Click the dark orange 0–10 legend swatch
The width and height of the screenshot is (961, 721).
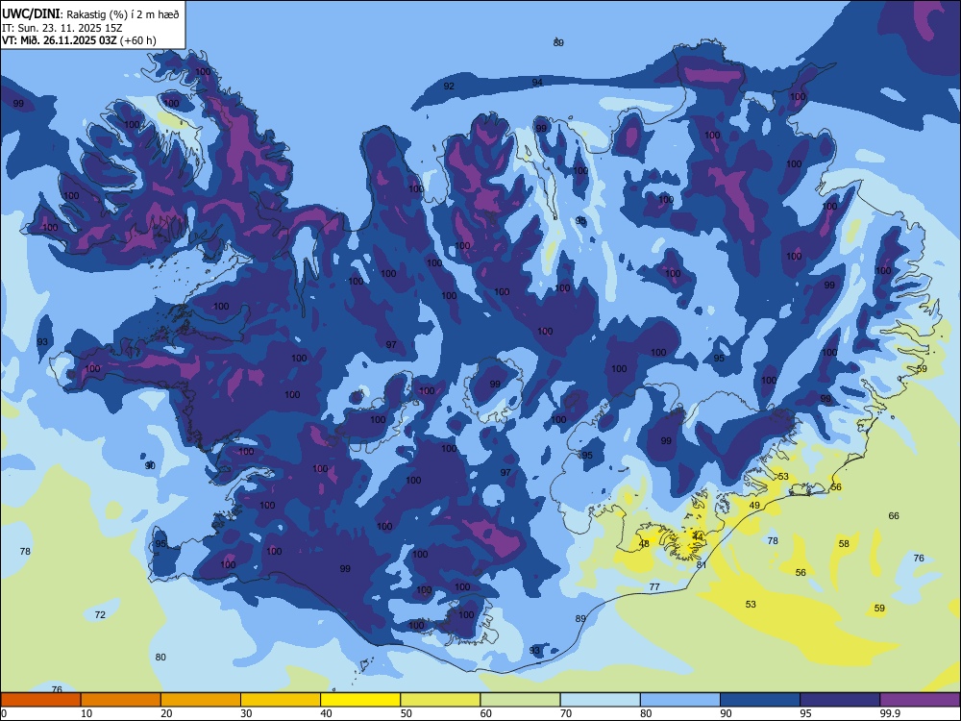pyautogui.click(x=40, y=700)
